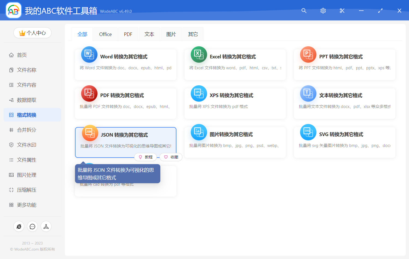
Task: Select the red PDF converter icon
Action: (x=89, y=93)
